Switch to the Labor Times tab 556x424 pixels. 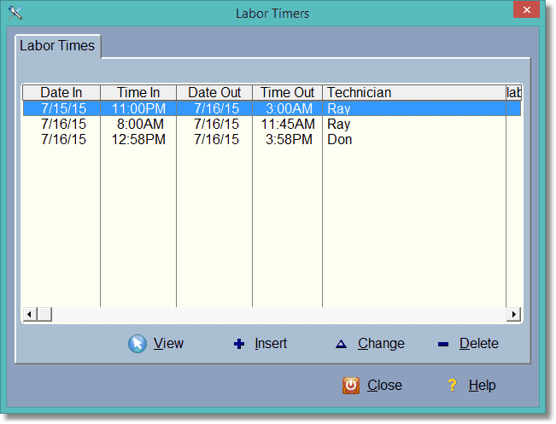coord(57,46)
